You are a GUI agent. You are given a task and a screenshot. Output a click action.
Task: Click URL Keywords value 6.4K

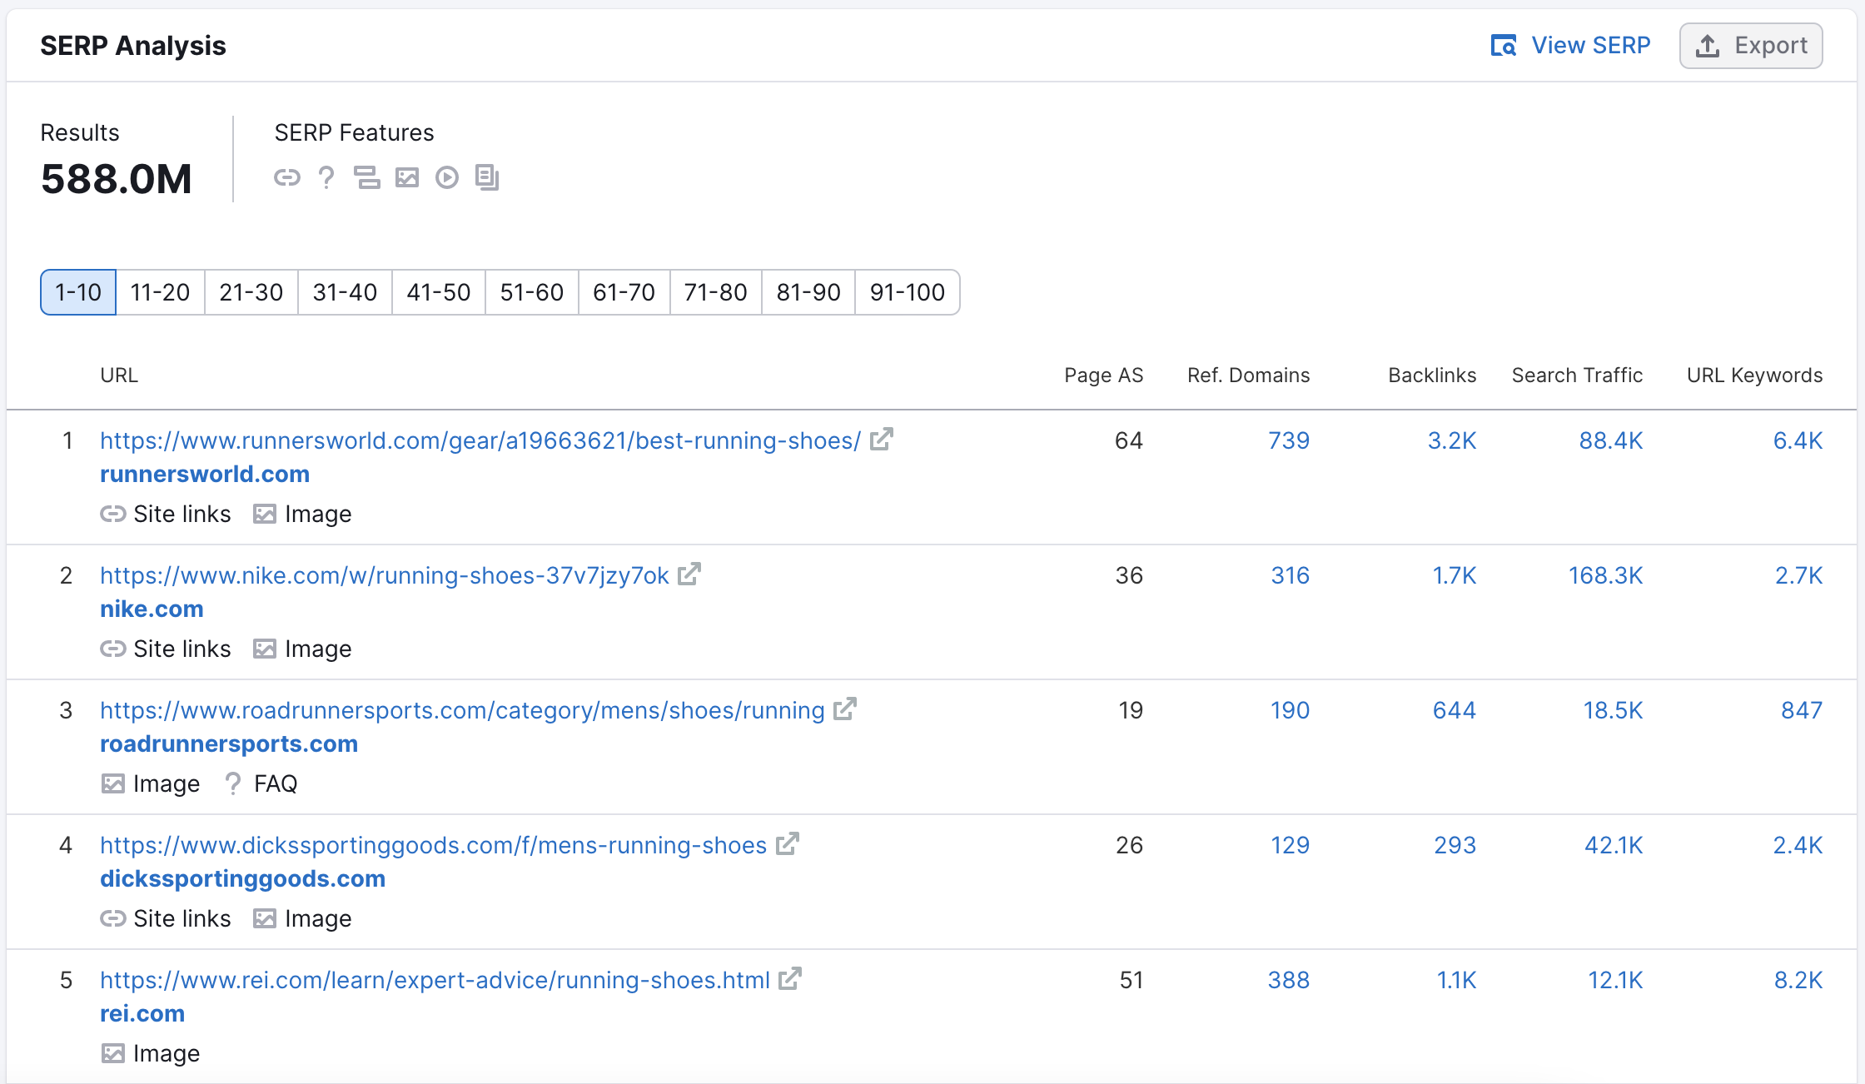pos(1798,440)
